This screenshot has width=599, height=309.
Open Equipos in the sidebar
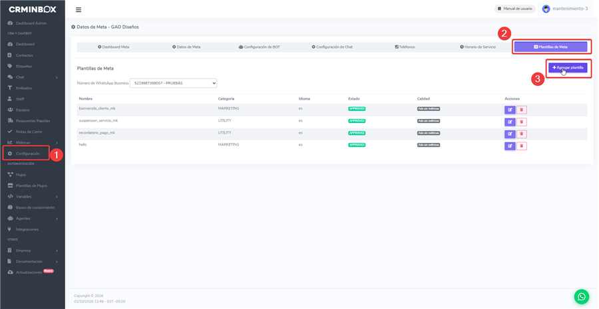coord(19,110)
